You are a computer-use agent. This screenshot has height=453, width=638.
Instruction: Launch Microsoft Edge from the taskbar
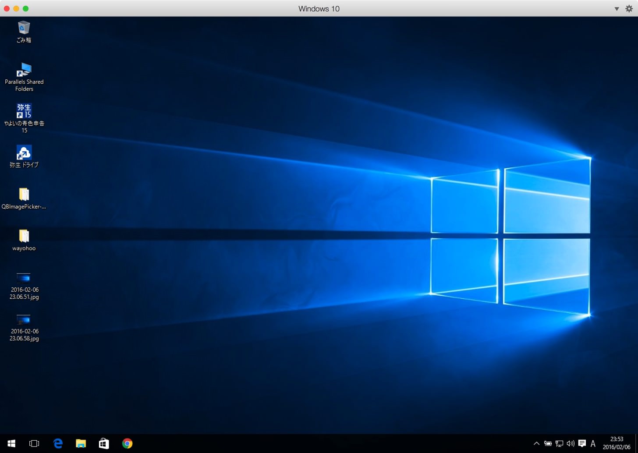57,443
